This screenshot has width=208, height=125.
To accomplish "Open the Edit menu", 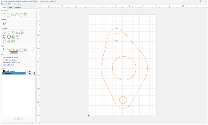I will [x=6, y=4].
